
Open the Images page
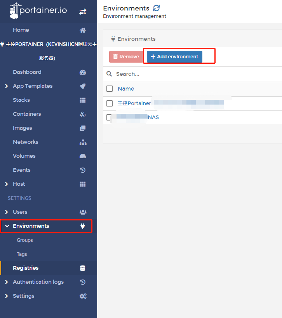(x=23, y=128)
